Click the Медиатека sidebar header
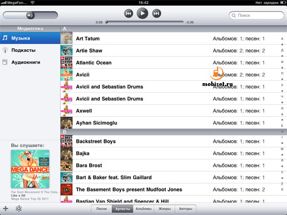The height and width of the screenshot is (215, 287). coord(30,29)
